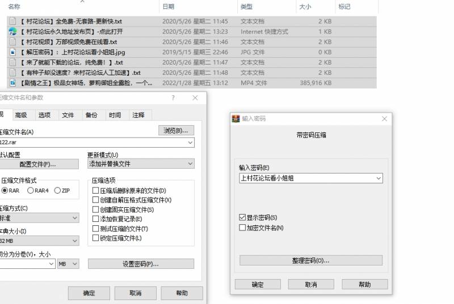Viewport: 454px width, 304px height.
Task: Click the 设置密码(P)... button
Action: tap(141, 264)
